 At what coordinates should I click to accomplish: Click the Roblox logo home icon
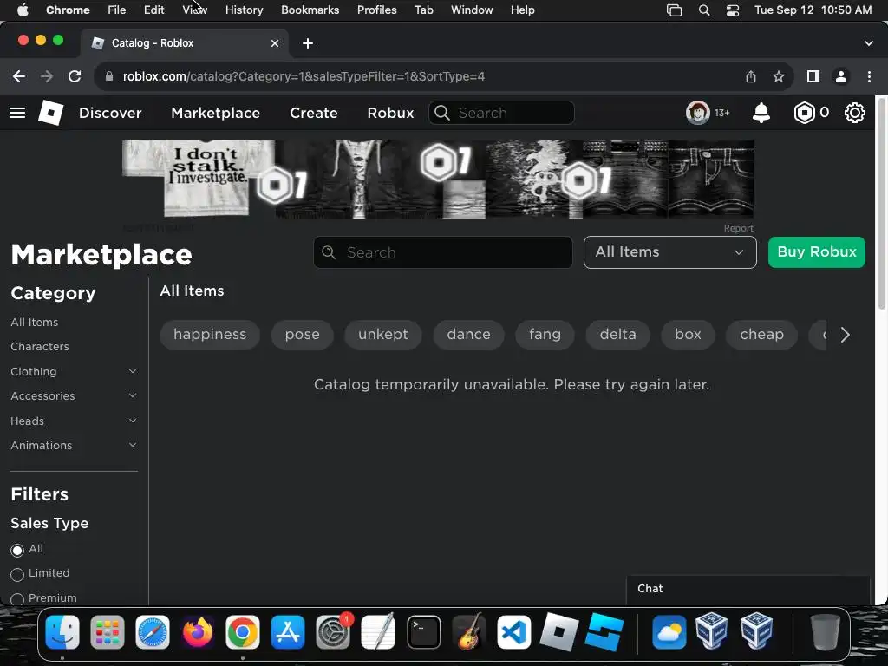[x=50, y=113]
